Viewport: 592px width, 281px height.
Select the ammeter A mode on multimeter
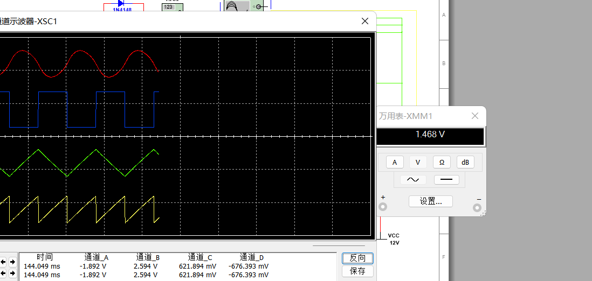coord(395,162)
